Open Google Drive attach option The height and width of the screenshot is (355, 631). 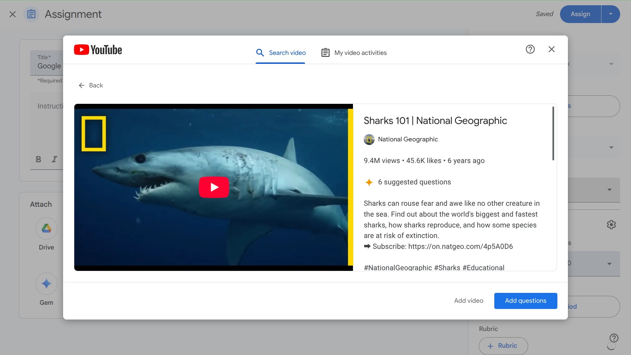coord(46,228)
